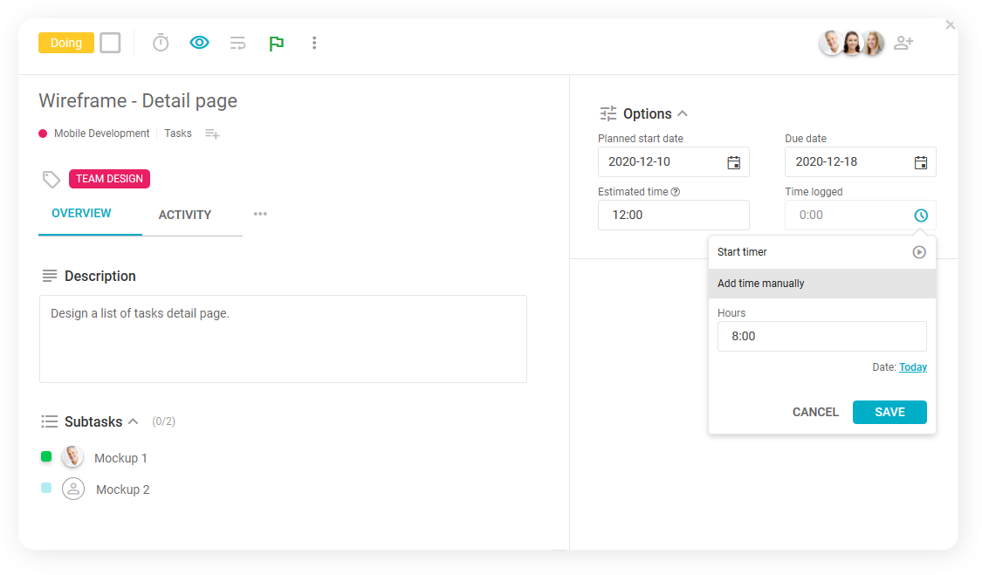Open the Tasks list link
The width and height of the screenshot is (982, 575).
click(x=178, y=133)
